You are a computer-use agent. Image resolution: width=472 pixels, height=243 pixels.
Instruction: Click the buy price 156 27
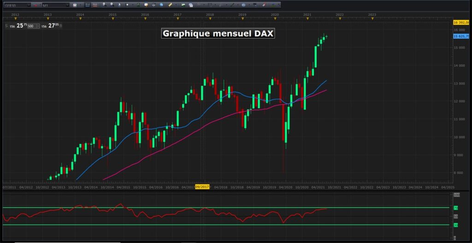pyautogui.click(x=50, y=26)
